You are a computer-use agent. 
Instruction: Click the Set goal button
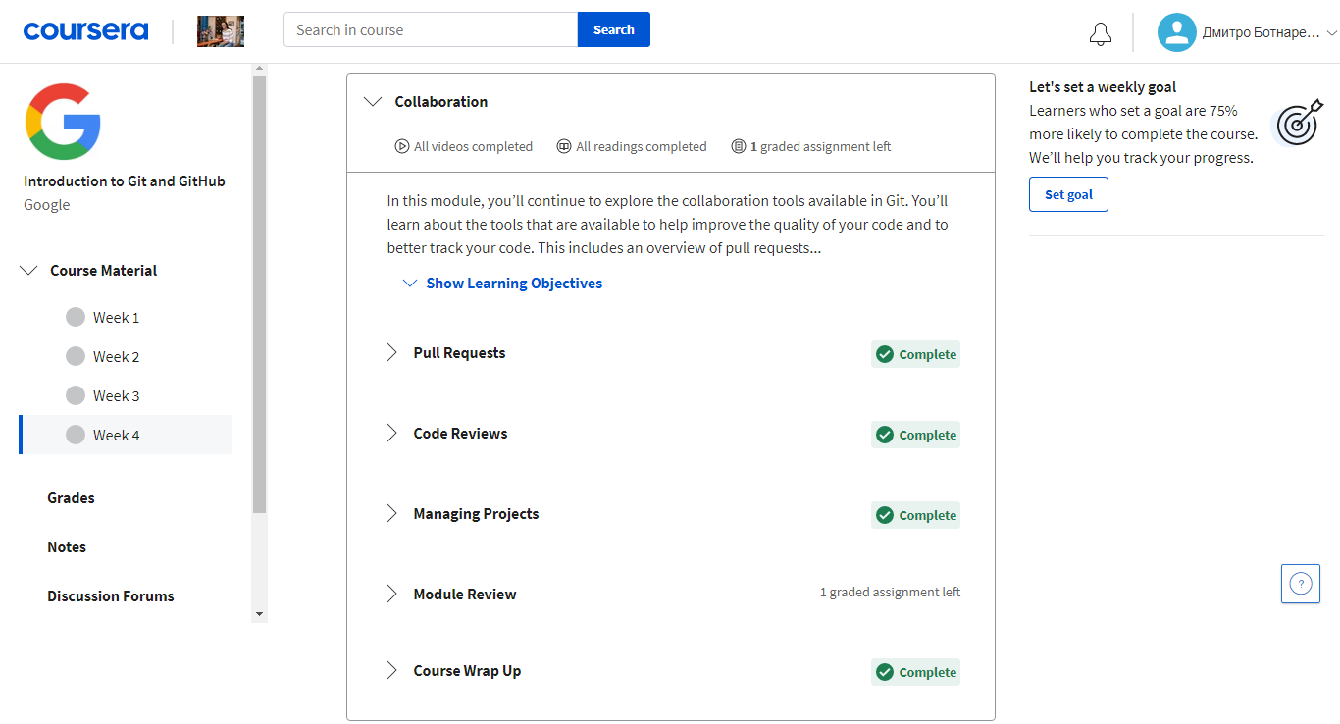(1068, 194)
